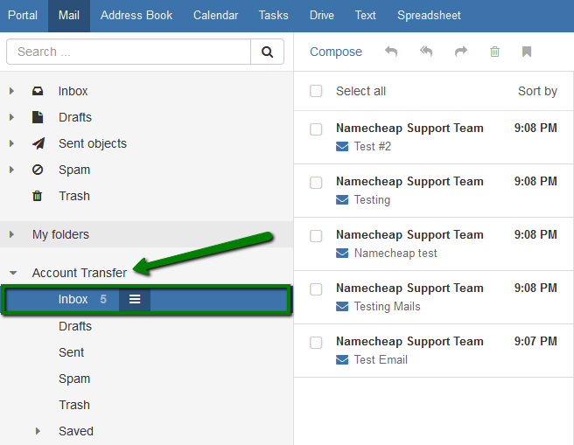
Task: Click the Reply all icon
Action: 426,52
